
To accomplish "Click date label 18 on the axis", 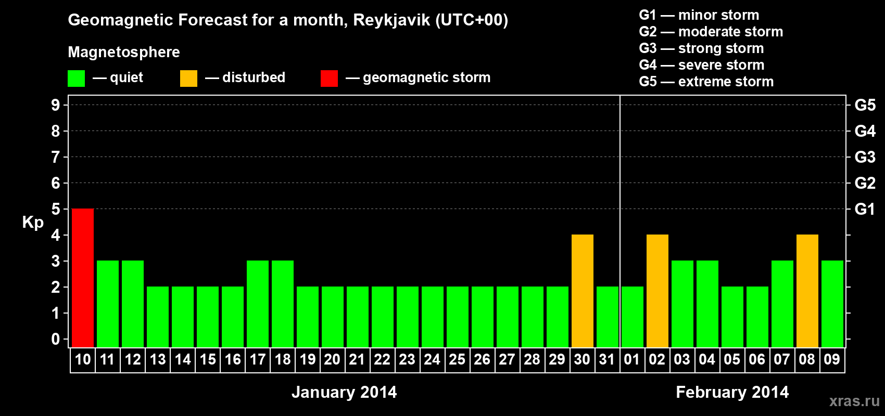I will (283, 359).
